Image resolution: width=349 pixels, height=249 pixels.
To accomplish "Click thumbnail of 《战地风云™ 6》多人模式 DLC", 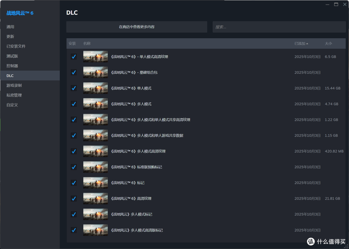I will 95,104.
